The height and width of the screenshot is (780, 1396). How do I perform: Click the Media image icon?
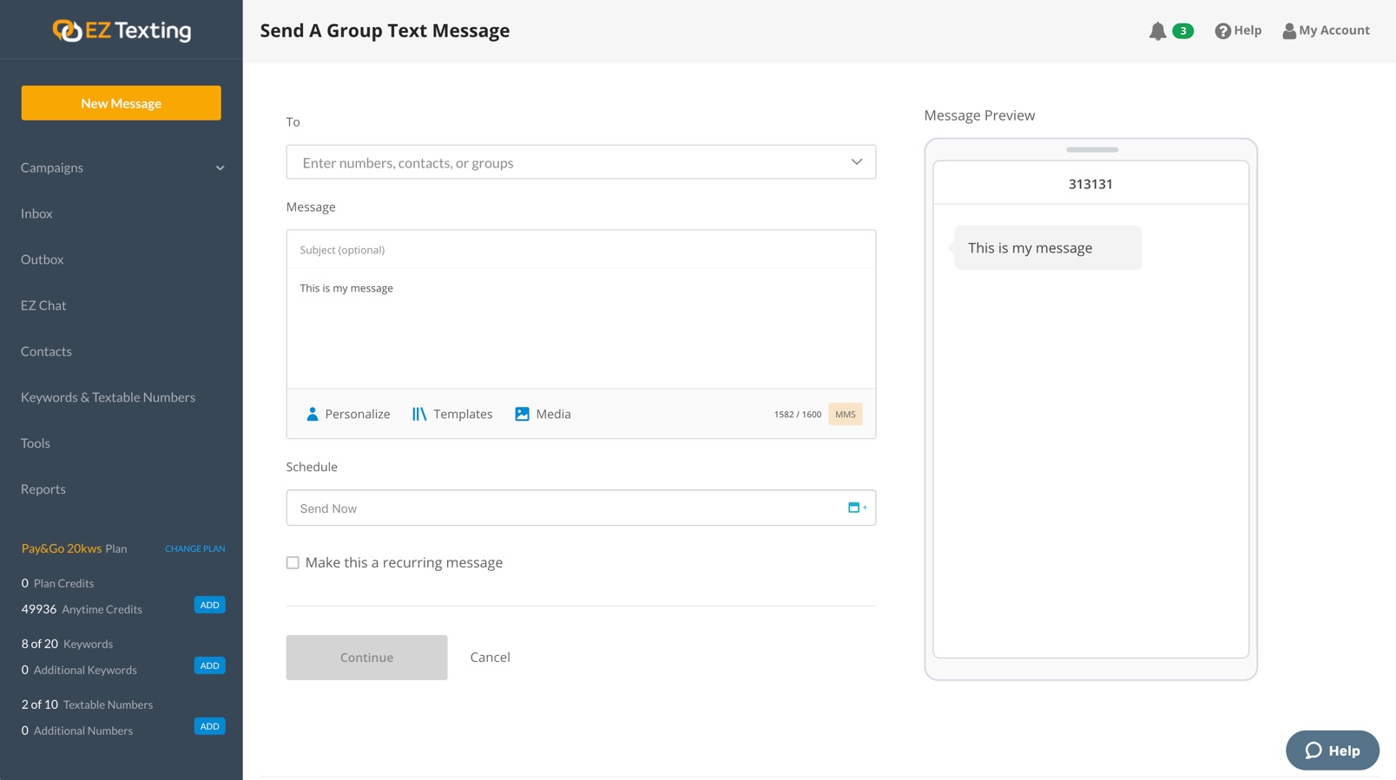(522, 415)
